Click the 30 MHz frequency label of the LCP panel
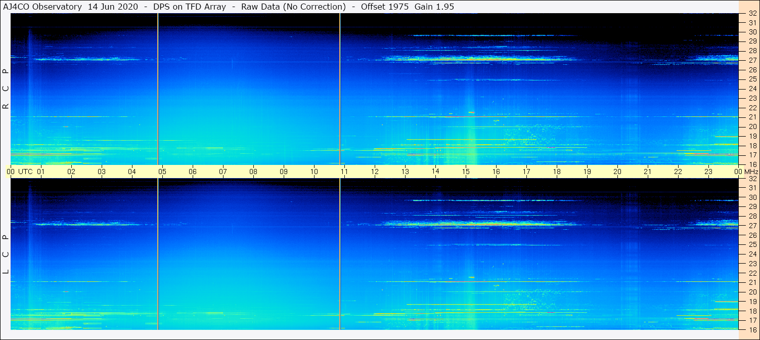 [752, 197]
